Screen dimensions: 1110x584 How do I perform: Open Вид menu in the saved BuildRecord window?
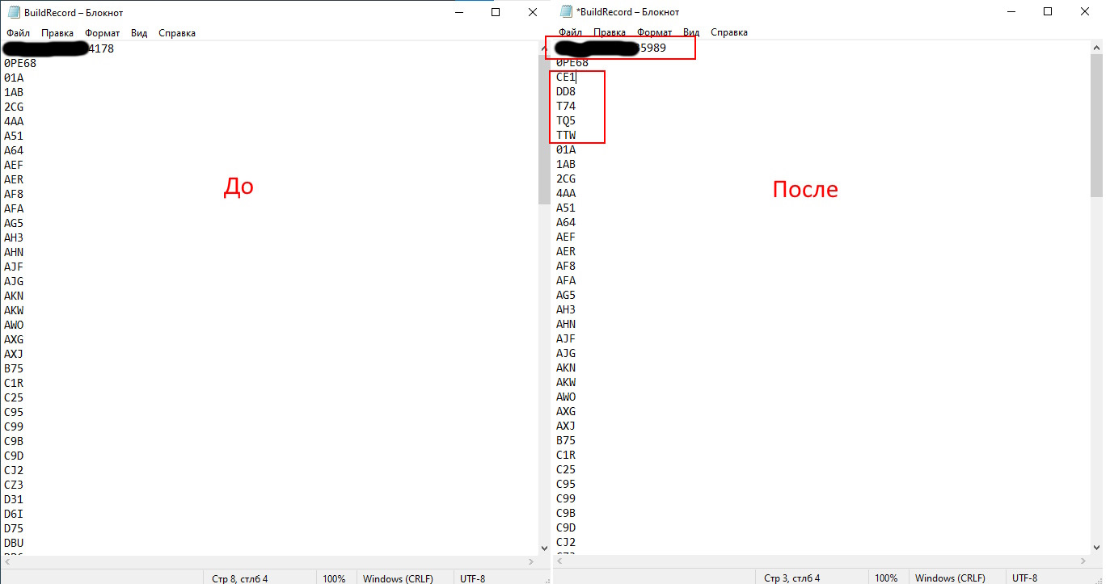tap(139, 33)
